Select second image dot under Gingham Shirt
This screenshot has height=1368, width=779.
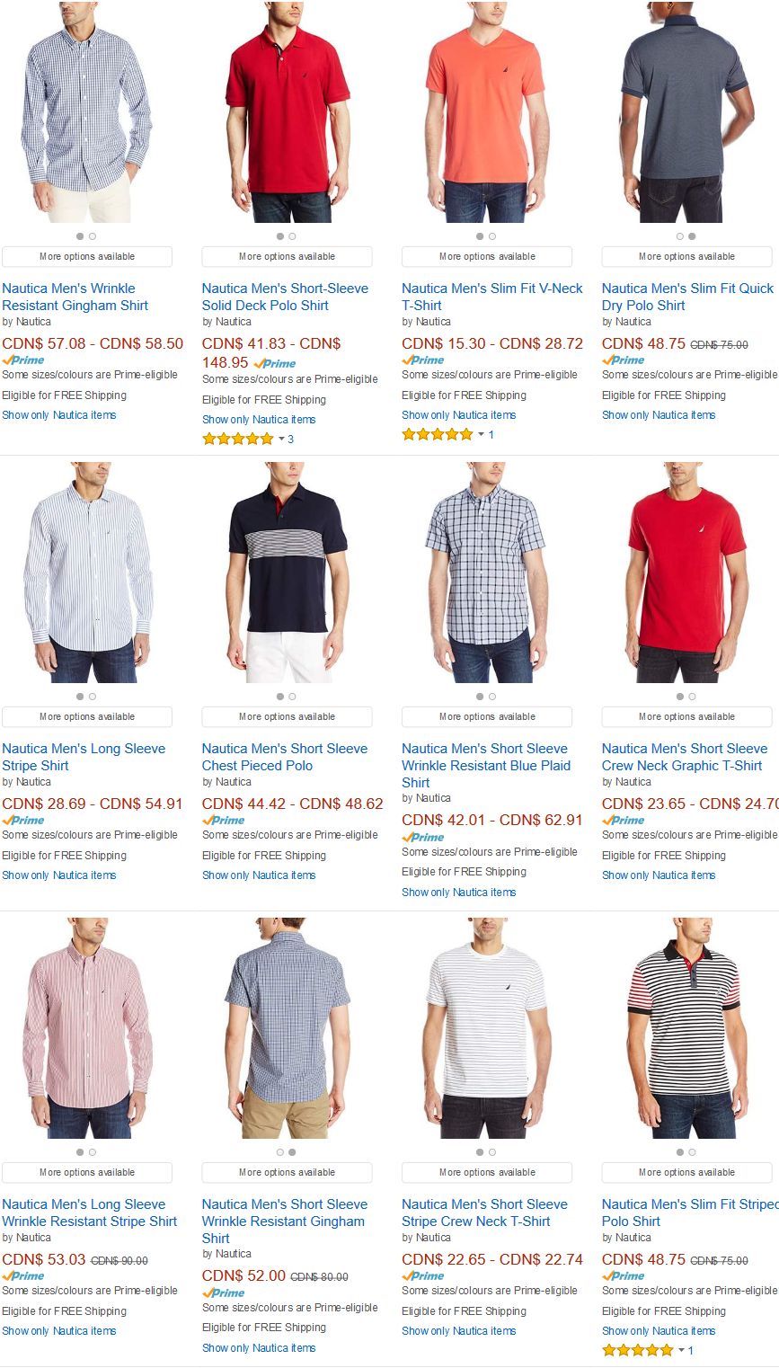93,236
